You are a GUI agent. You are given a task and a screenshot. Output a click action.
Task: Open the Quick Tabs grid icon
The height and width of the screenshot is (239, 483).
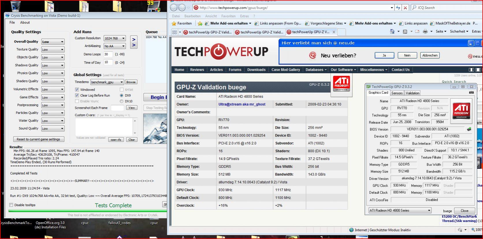click(x=174, y=32)
